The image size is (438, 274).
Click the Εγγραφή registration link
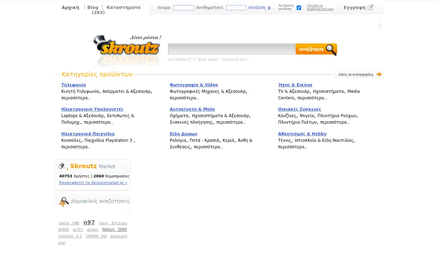point(355,7)
